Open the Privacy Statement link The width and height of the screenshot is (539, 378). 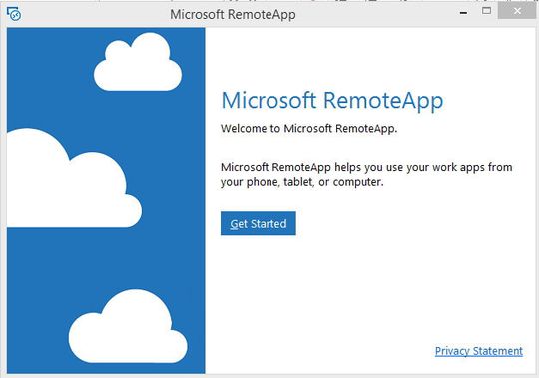[x=479, y=351]
